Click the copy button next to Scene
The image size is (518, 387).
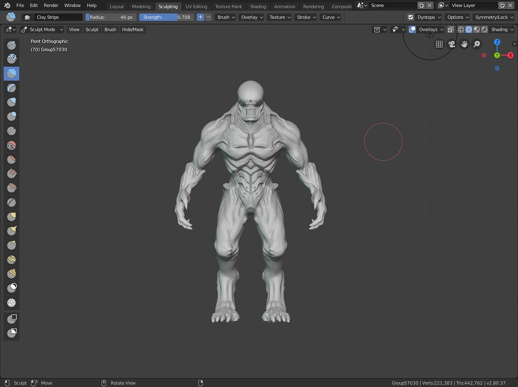point(421,5)
